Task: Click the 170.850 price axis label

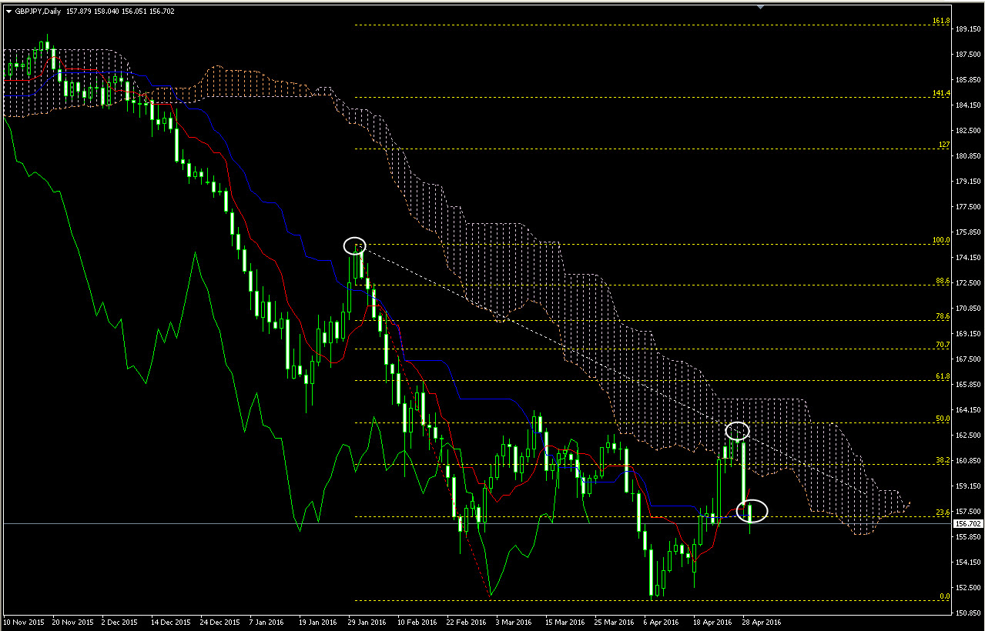Action: tap(968, 309)
